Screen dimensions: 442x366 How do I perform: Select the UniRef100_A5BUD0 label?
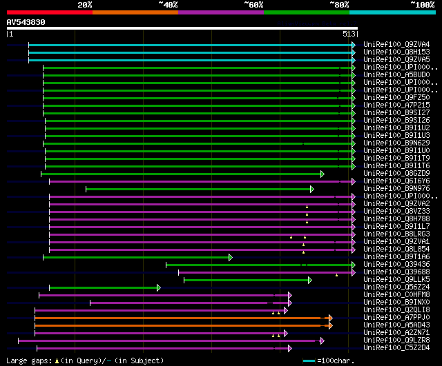(396, 74)
